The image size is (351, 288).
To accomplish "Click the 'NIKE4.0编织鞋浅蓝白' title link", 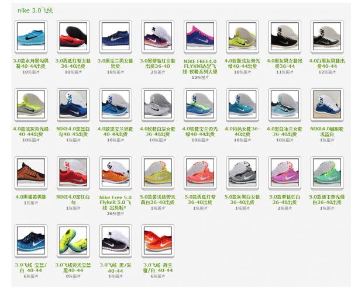I will [327, 131].
